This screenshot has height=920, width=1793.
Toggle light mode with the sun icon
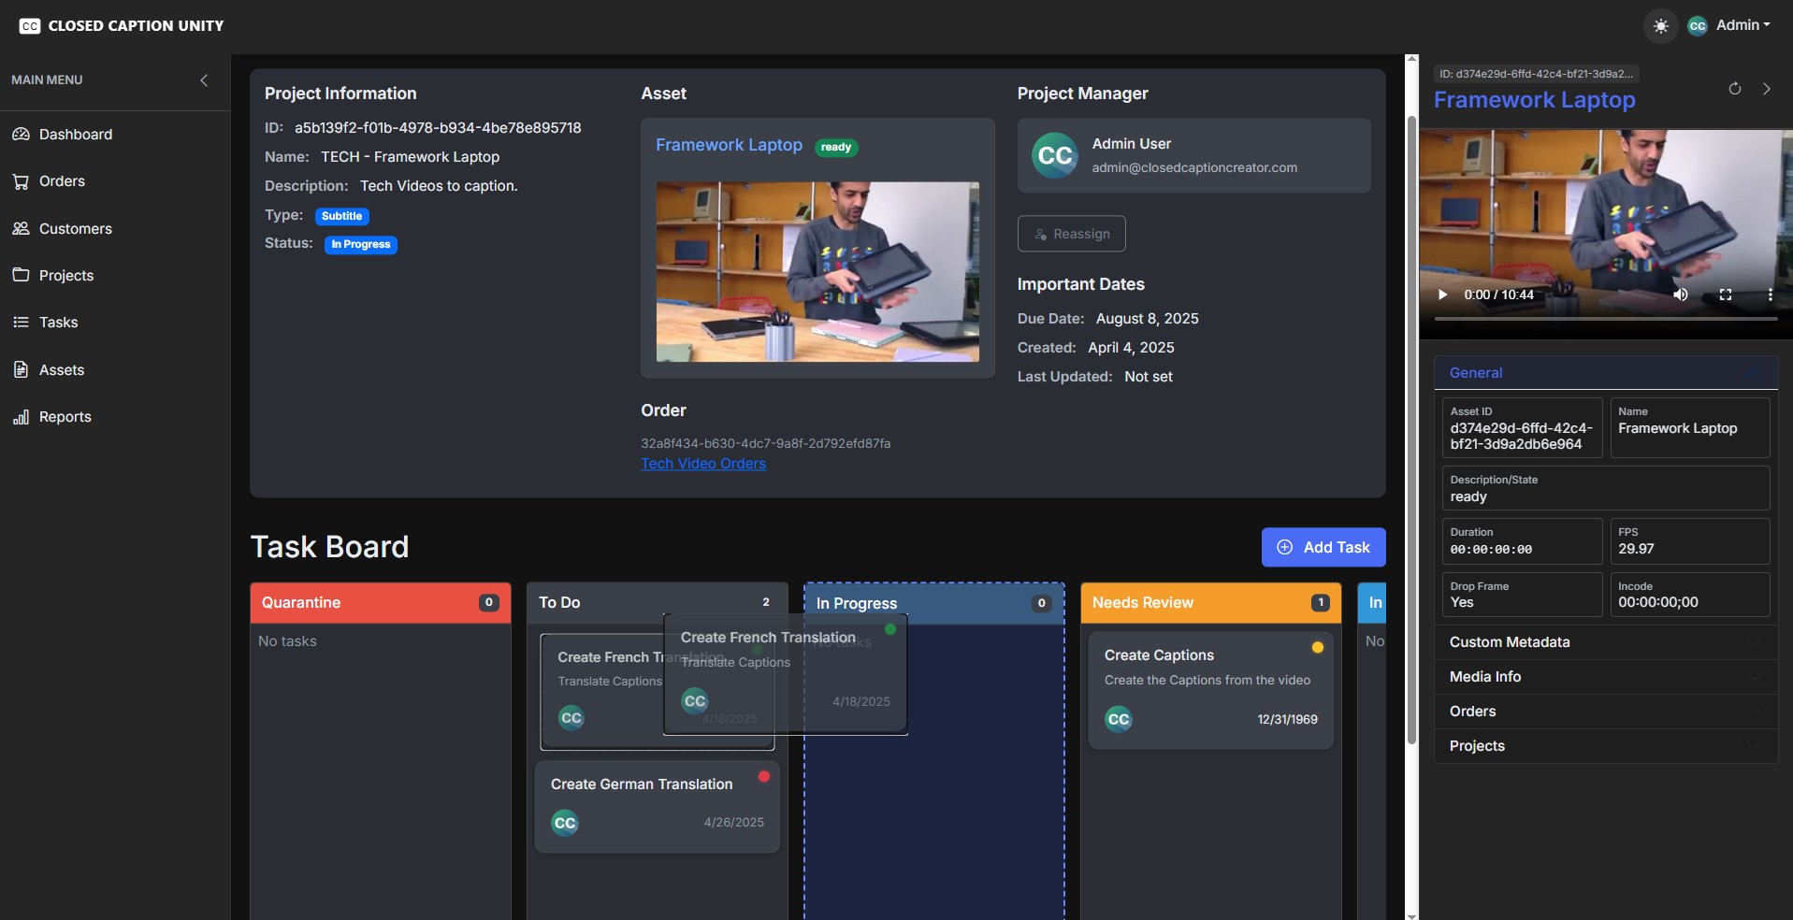coord(1660,25)
